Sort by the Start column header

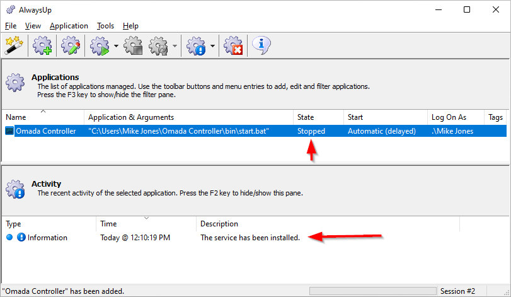point(386,117)
